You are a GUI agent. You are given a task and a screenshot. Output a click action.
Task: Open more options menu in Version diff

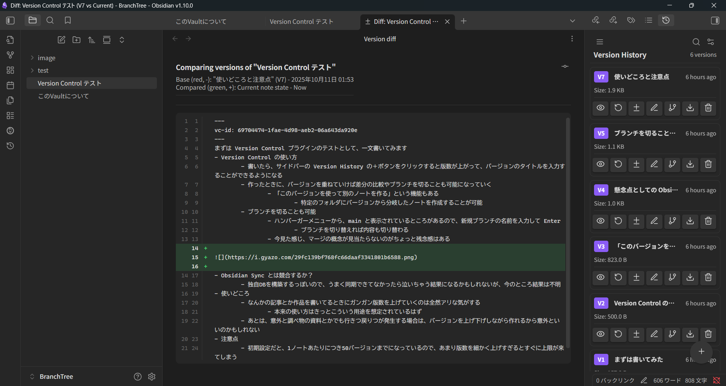[x=572, y=39]
